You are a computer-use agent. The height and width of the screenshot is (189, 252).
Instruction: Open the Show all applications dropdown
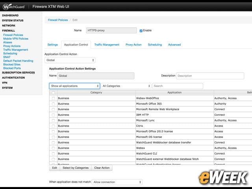(74, 86)
